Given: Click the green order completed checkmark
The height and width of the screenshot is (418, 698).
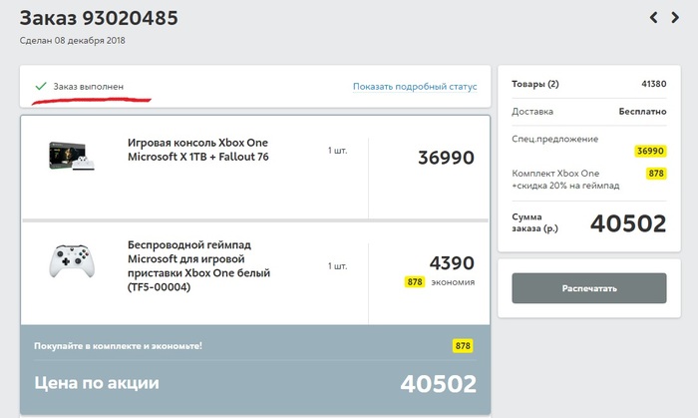Looking at the screenshot, I should tap(39, 86).
